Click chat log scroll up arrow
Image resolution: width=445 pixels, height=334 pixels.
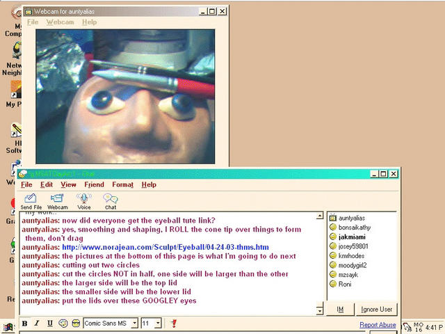(x=320, y=216)
